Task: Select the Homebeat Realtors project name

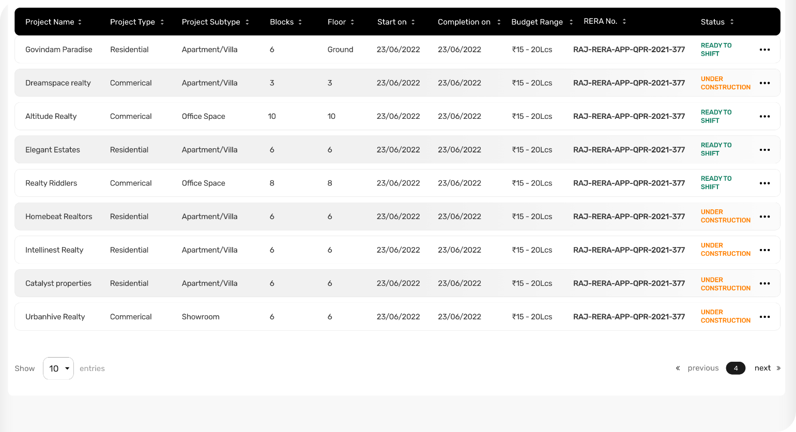Action: [x=59, y=217]
